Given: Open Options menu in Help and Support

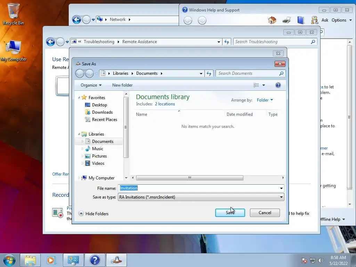Looking at the screenshot, I should (342, 20).
